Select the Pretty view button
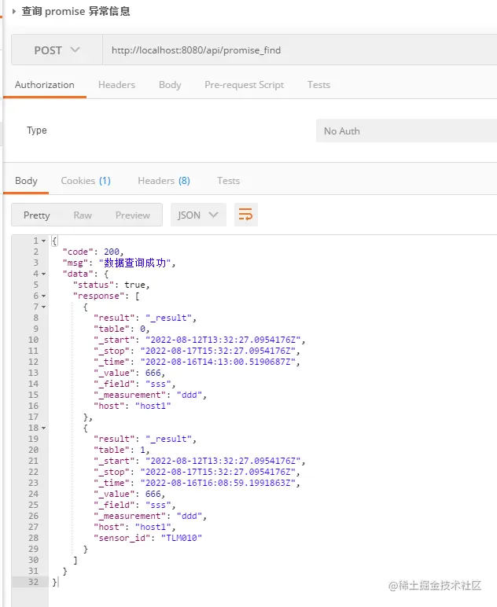This screenshot has width=497, height=607. coord(37,215)
